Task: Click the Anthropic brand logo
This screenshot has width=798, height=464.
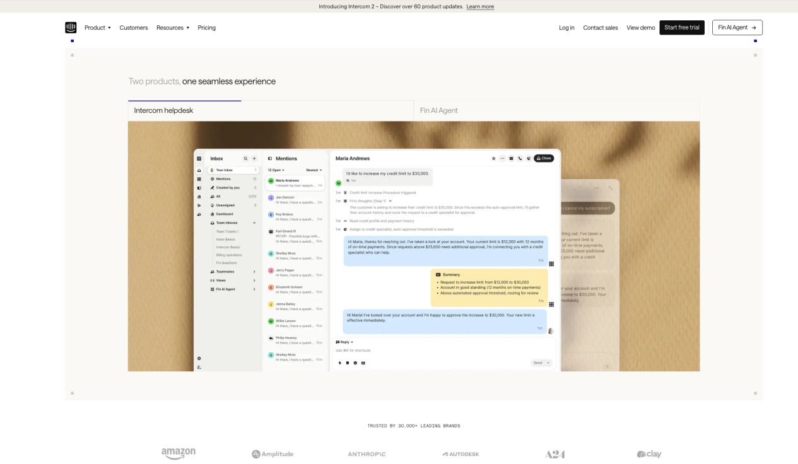Action: pyautogui.click(x=367, y=454)
